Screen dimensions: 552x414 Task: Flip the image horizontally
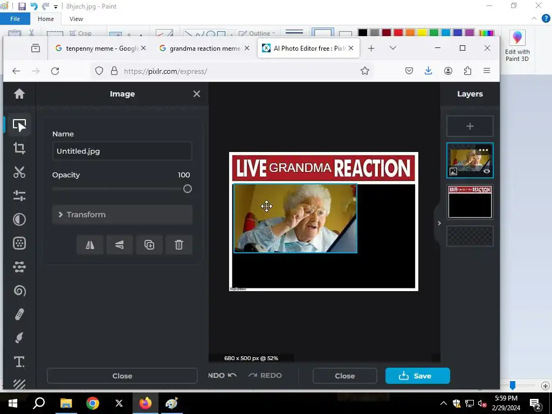(x=90, y=245)
